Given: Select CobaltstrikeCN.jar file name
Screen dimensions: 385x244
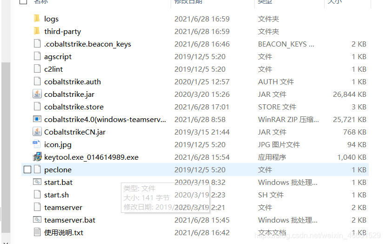Looking at the screenshot, I should tap(75, 132).
